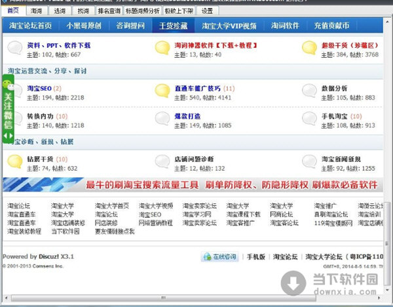Image resolution: width=393 pixels, height=307 pixels.
Task: Click the 淘宝装修教程 friend link
Action: (24, 231)
